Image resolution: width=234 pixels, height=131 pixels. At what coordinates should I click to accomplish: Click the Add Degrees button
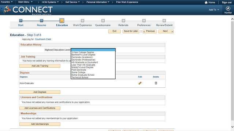pos(40,92)
